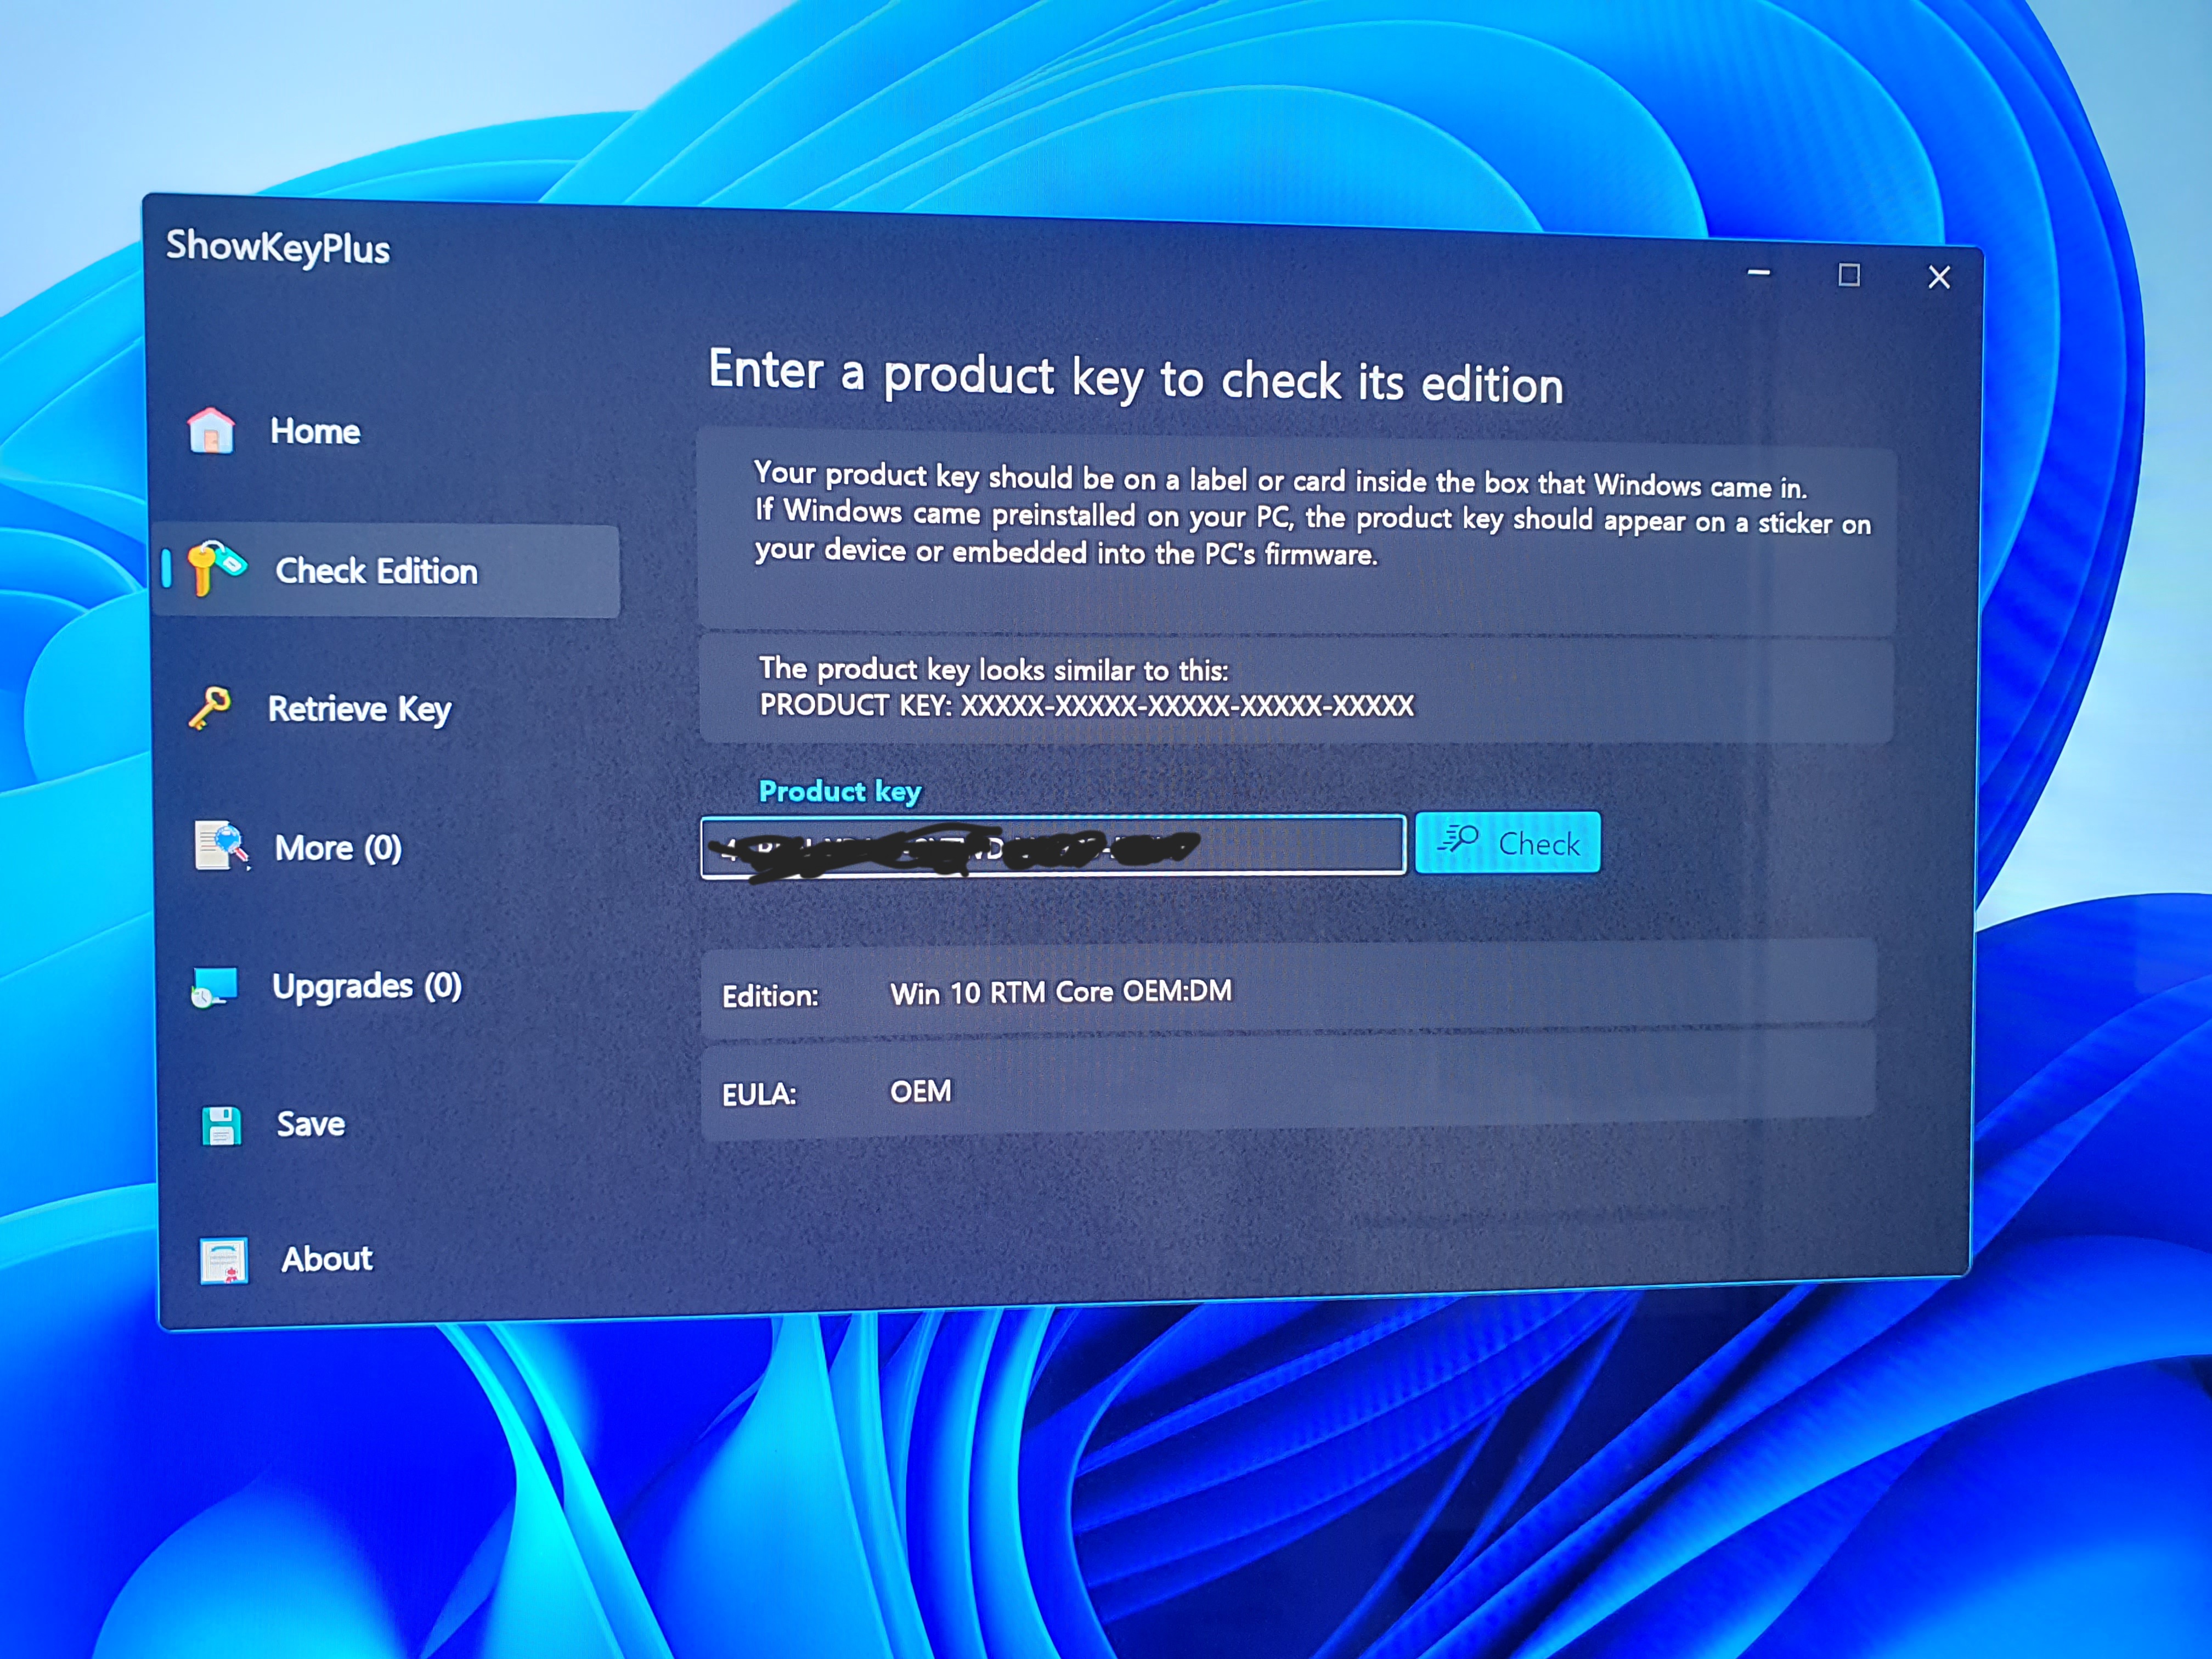
Task: Click the 'Enter a product key' heading
Action: 1136,377
